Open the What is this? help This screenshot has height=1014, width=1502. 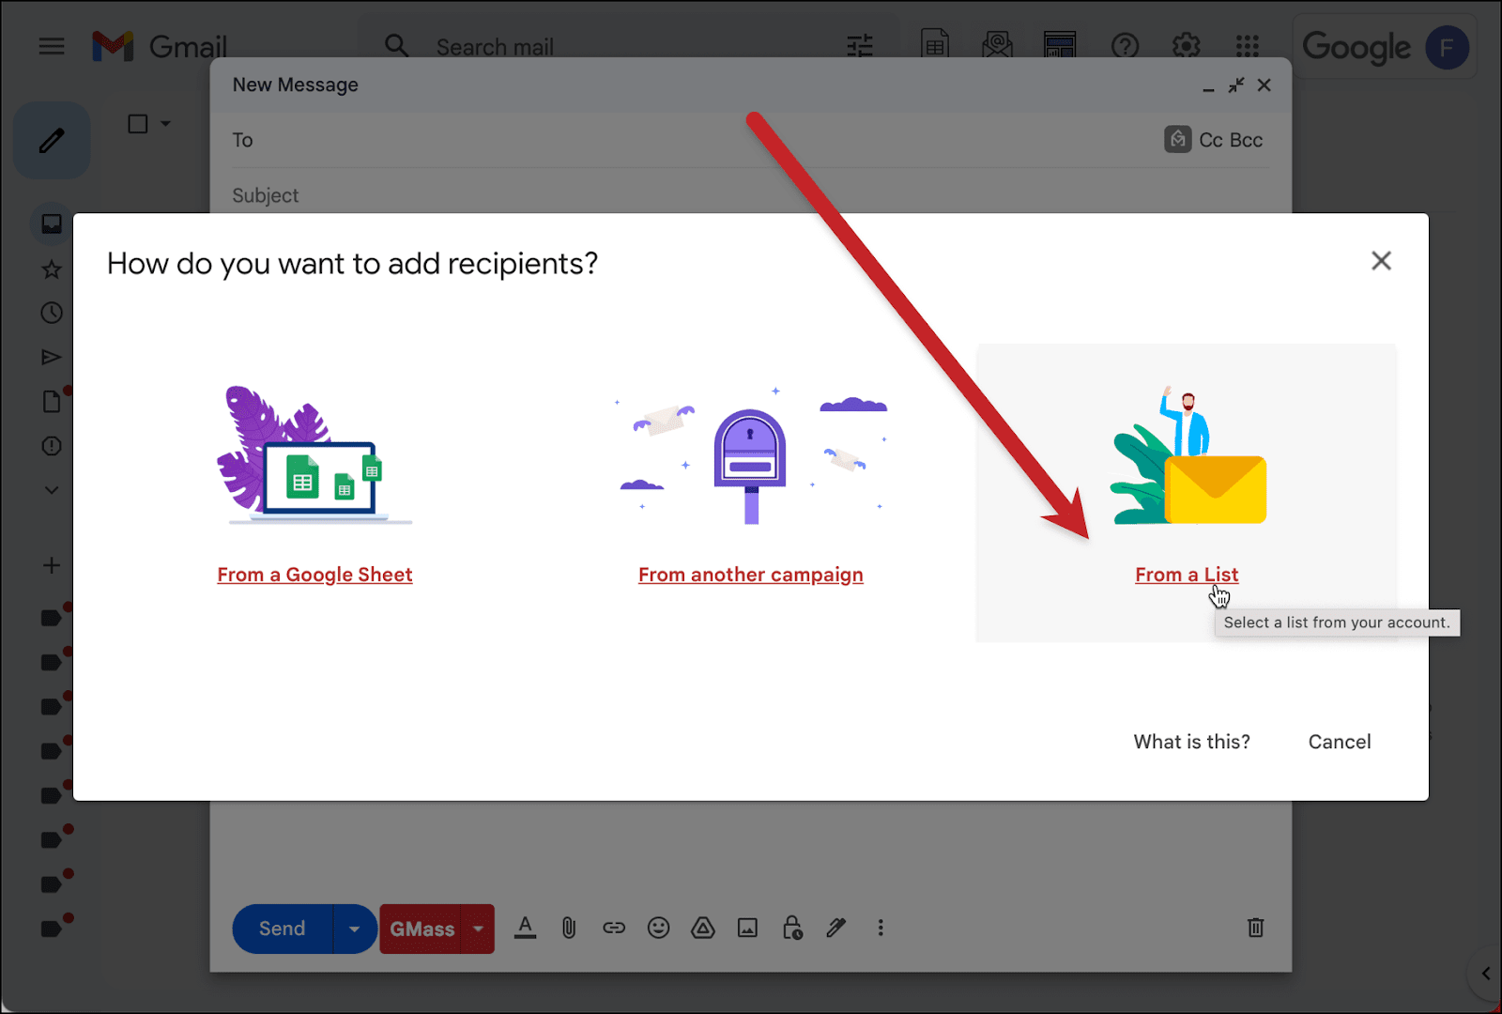tap(1191, 742)
